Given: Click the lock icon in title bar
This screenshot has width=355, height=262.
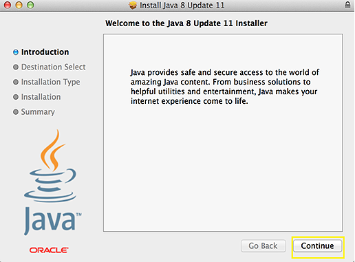Looking at the screenshot, I should pyautogui.click(x=347, y=5).
